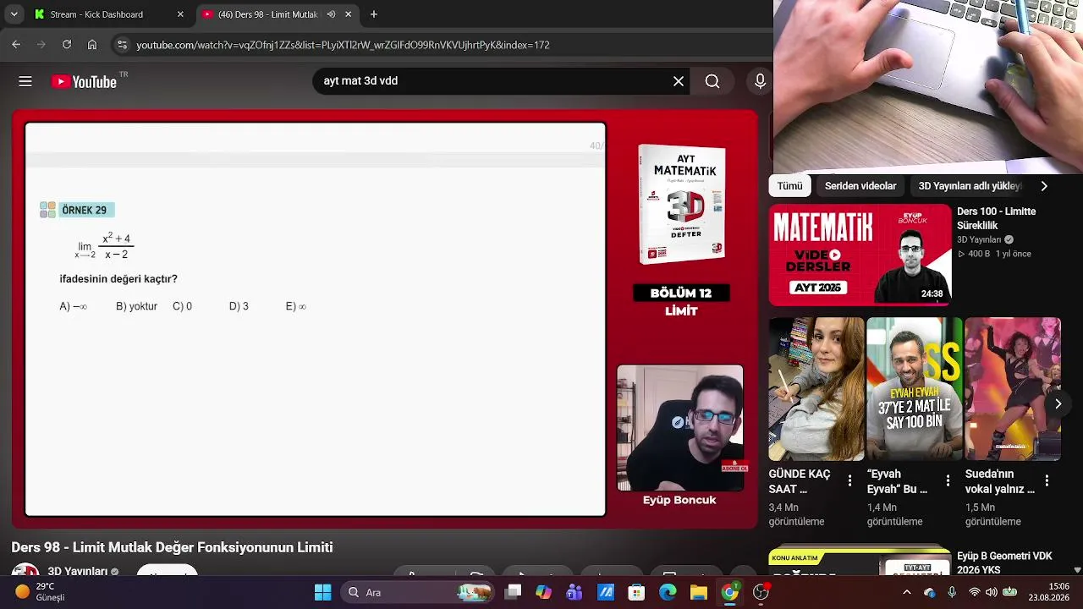Start voice search with the microphone

(760, 81)
